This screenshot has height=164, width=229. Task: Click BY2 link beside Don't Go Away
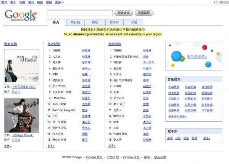[x=85, y=110]
